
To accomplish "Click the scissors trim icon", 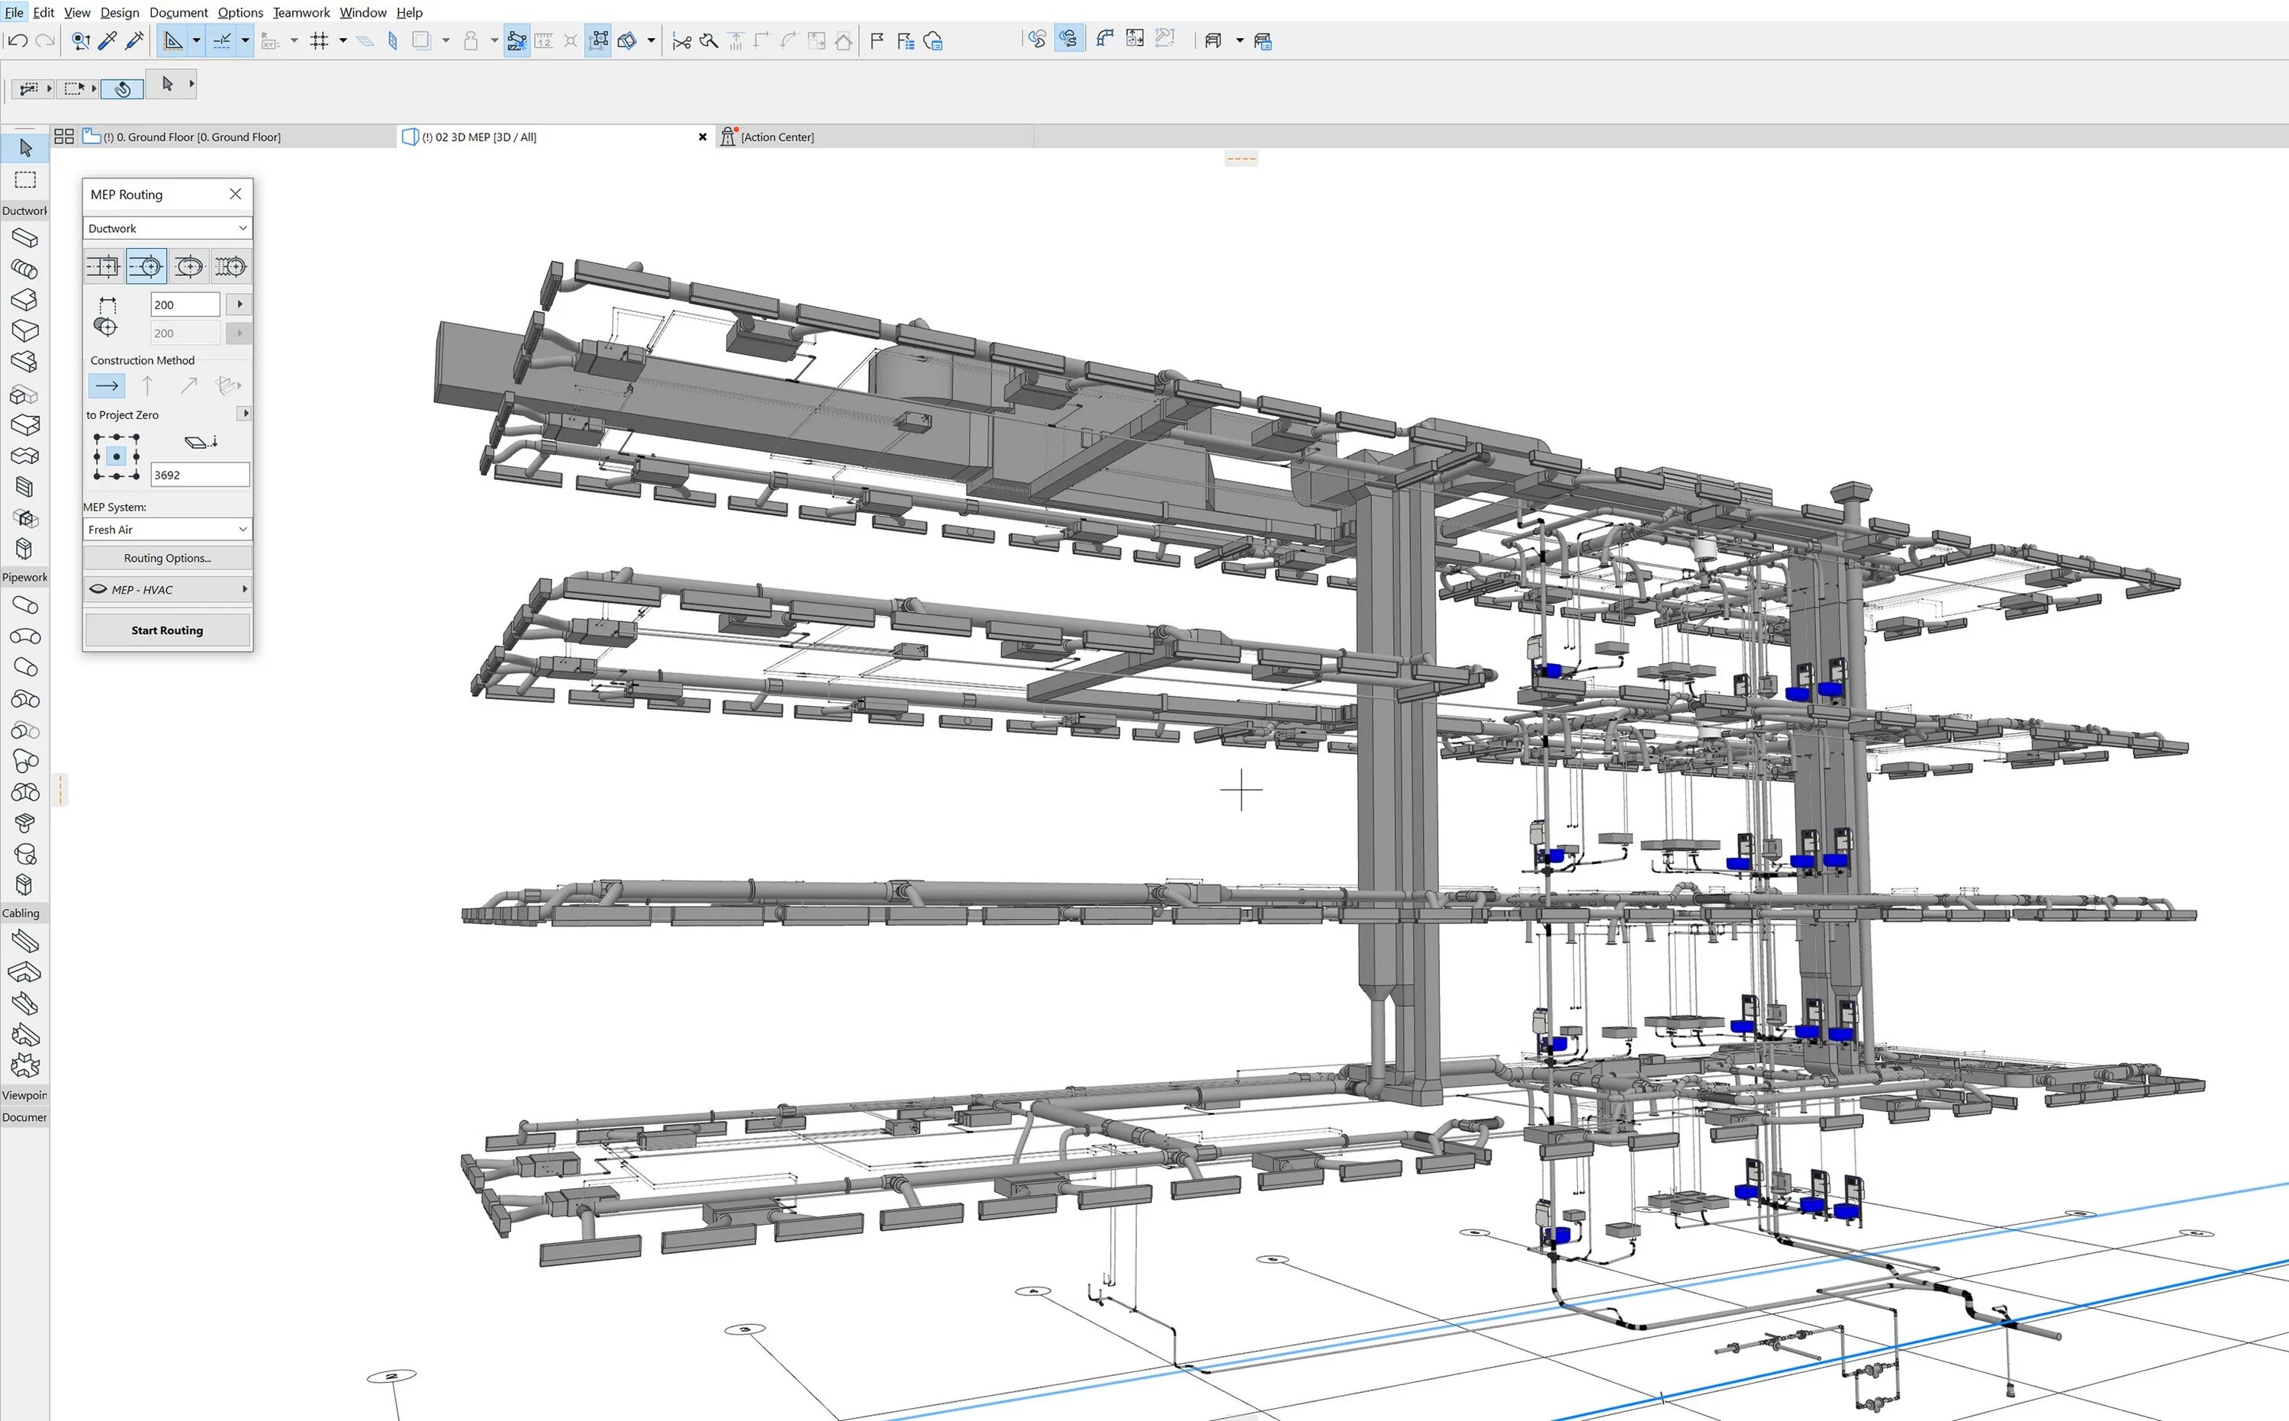I will [x=682, y=40].
